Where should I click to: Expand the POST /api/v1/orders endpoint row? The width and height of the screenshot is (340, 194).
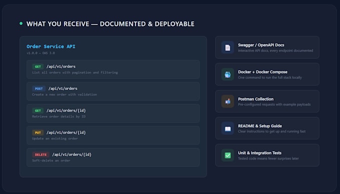[113, 91]
